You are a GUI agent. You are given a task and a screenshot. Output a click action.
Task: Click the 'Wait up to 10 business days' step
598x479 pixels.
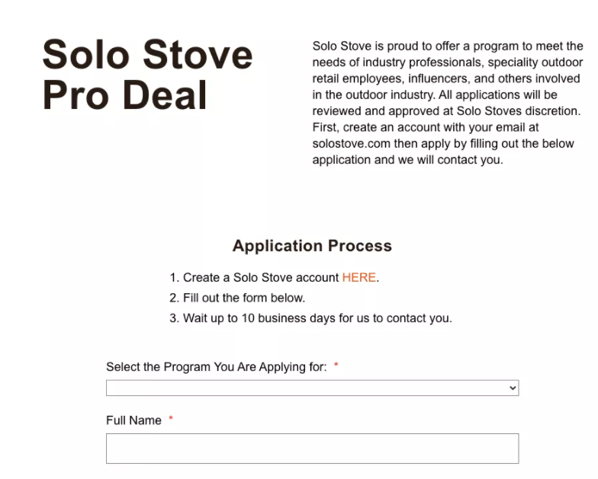coord(317,318)
